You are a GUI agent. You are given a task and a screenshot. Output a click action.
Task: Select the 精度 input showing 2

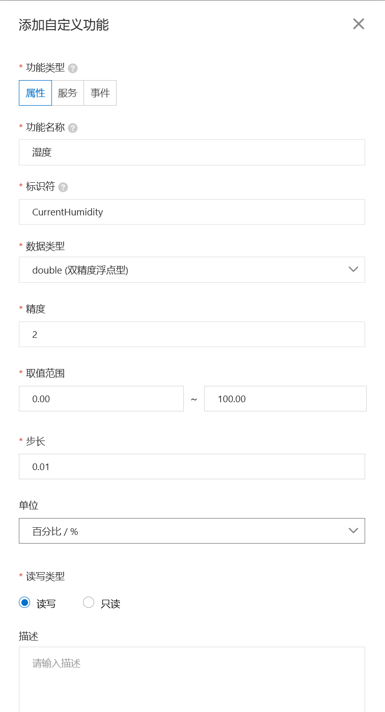coord(192,334)
